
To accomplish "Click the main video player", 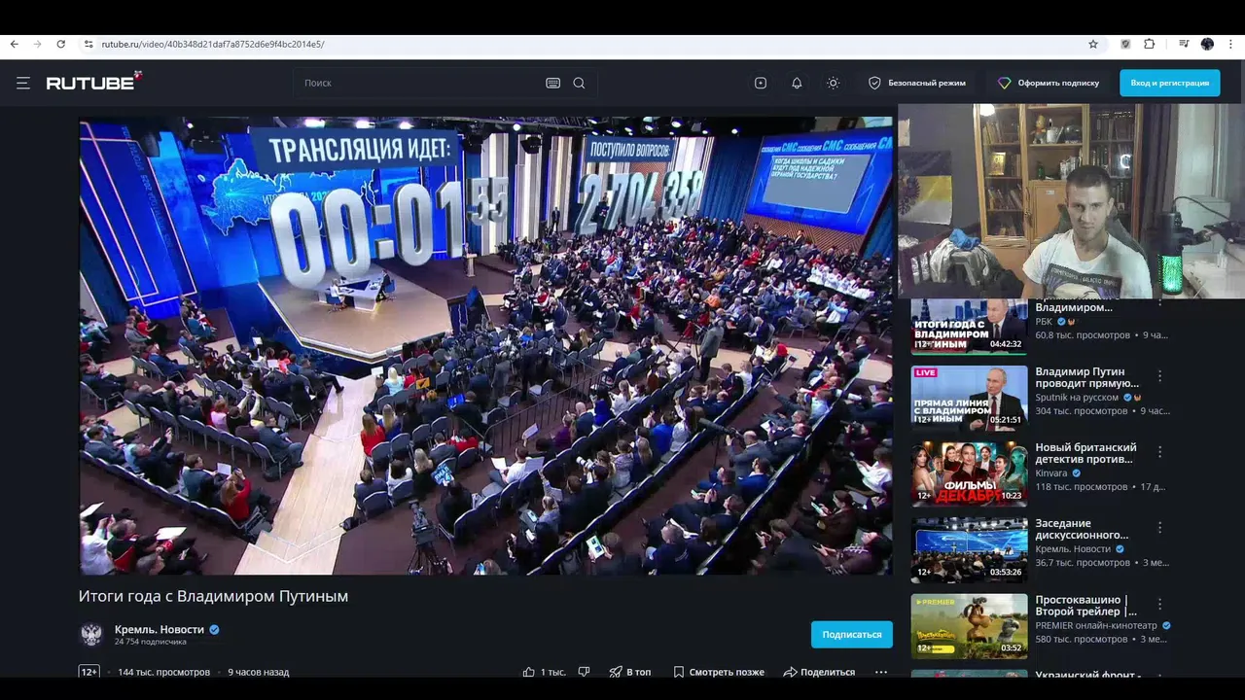I will click(x=485, y=346).
